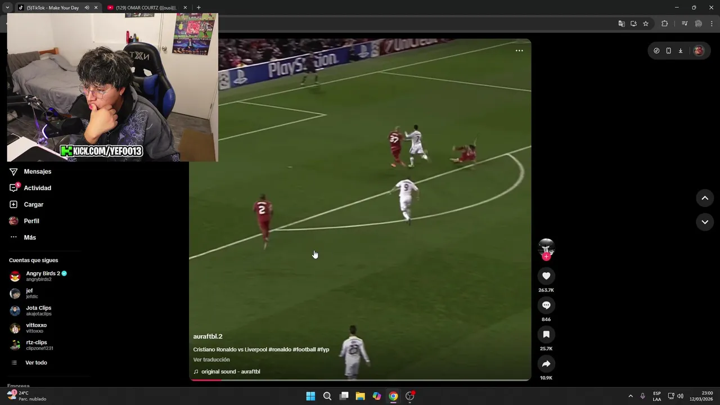Click Ver traducción under the caption
720x405 pixels.
coord(211,359)
